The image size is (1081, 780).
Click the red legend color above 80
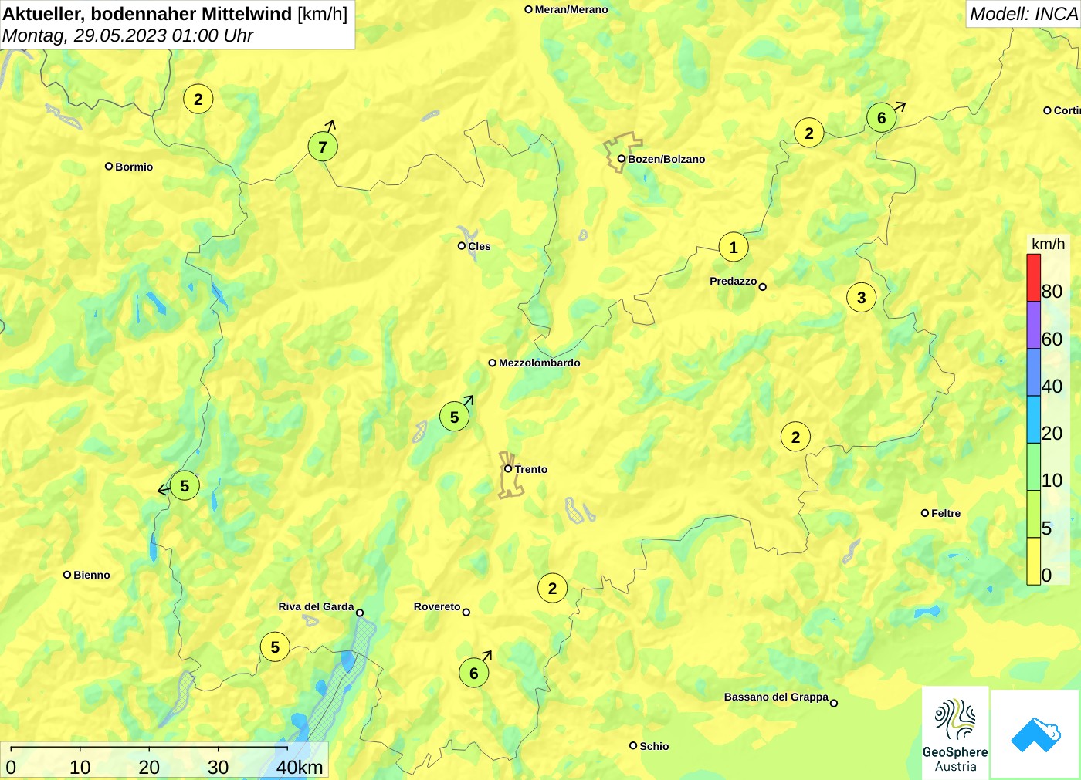(x=1033, y=278)
